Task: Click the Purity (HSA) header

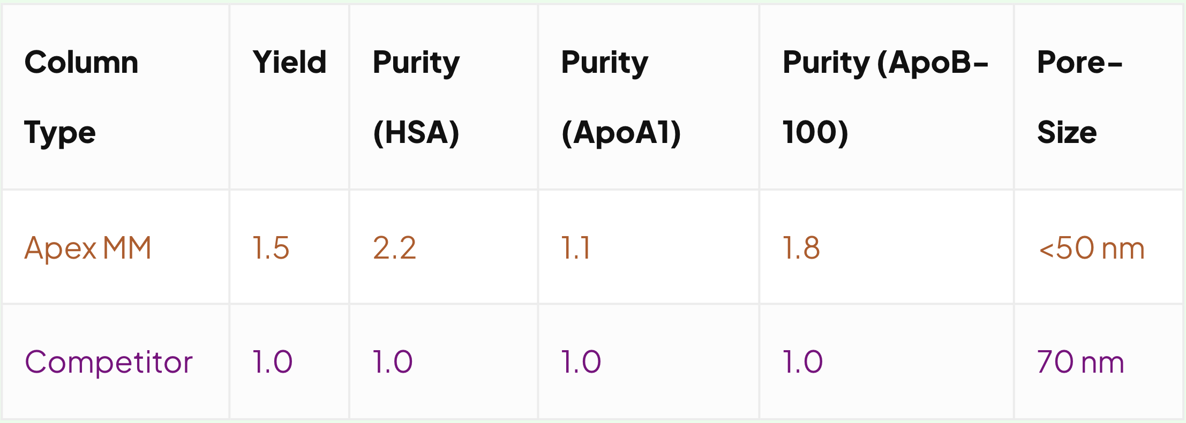Action: pos(444,97)
